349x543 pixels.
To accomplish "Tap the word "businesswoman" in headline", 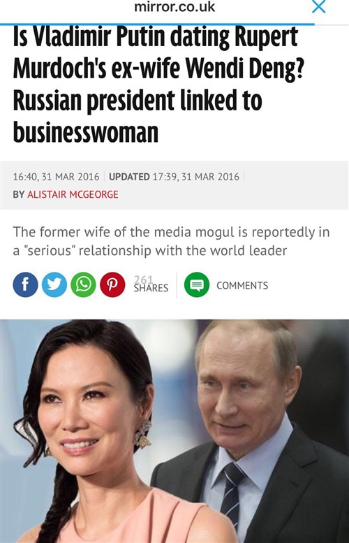I will tap(85, 132).
